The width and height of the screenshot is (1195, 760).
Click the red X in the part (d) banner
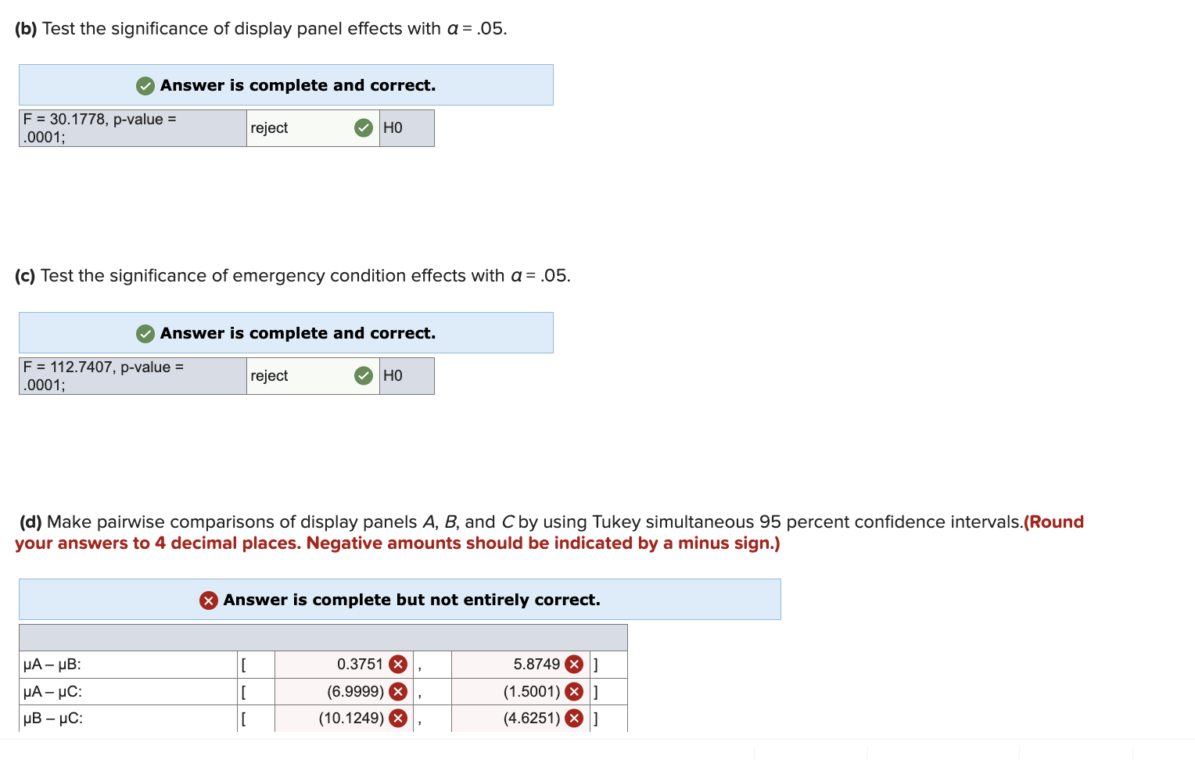208,600
